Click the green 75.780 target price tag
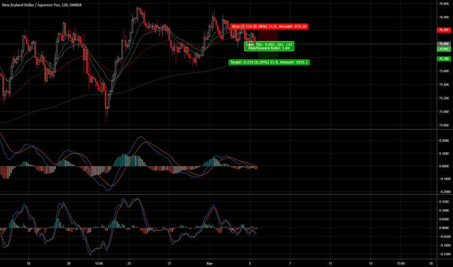The width and height of the screenshot is (453, 267). 444,59
